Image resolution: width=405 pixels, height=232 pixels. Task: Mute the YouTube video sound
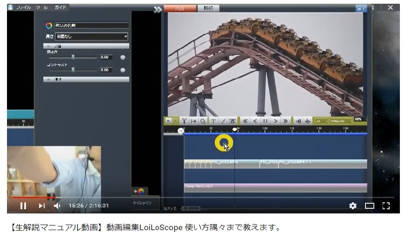57,206
